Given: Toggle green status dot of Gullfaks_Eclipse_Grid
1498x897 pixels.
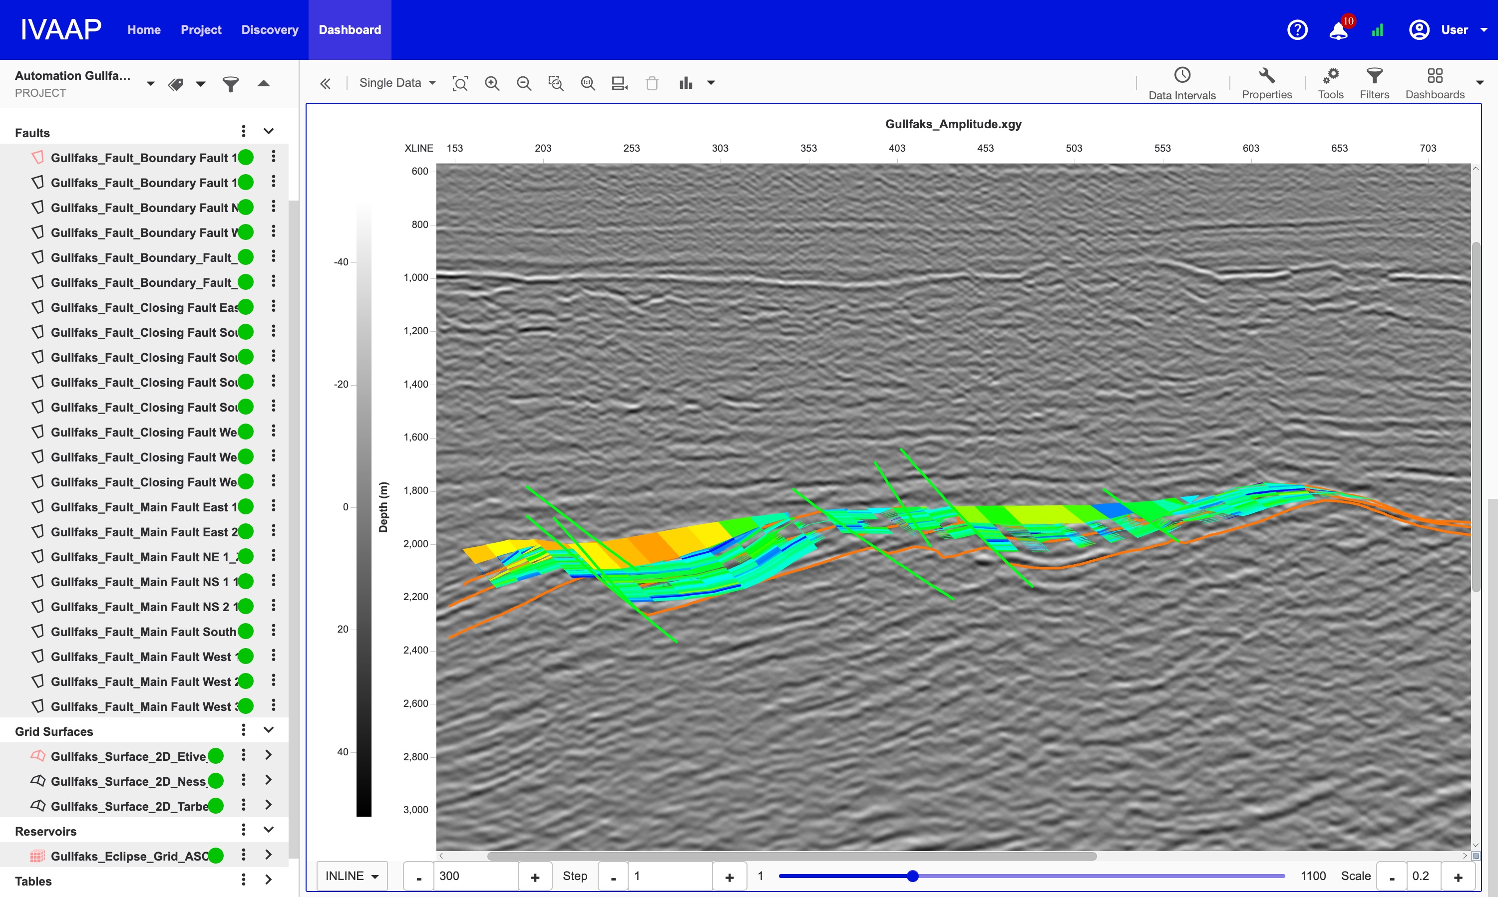Looking at the screenshot, I should point(216,856).
